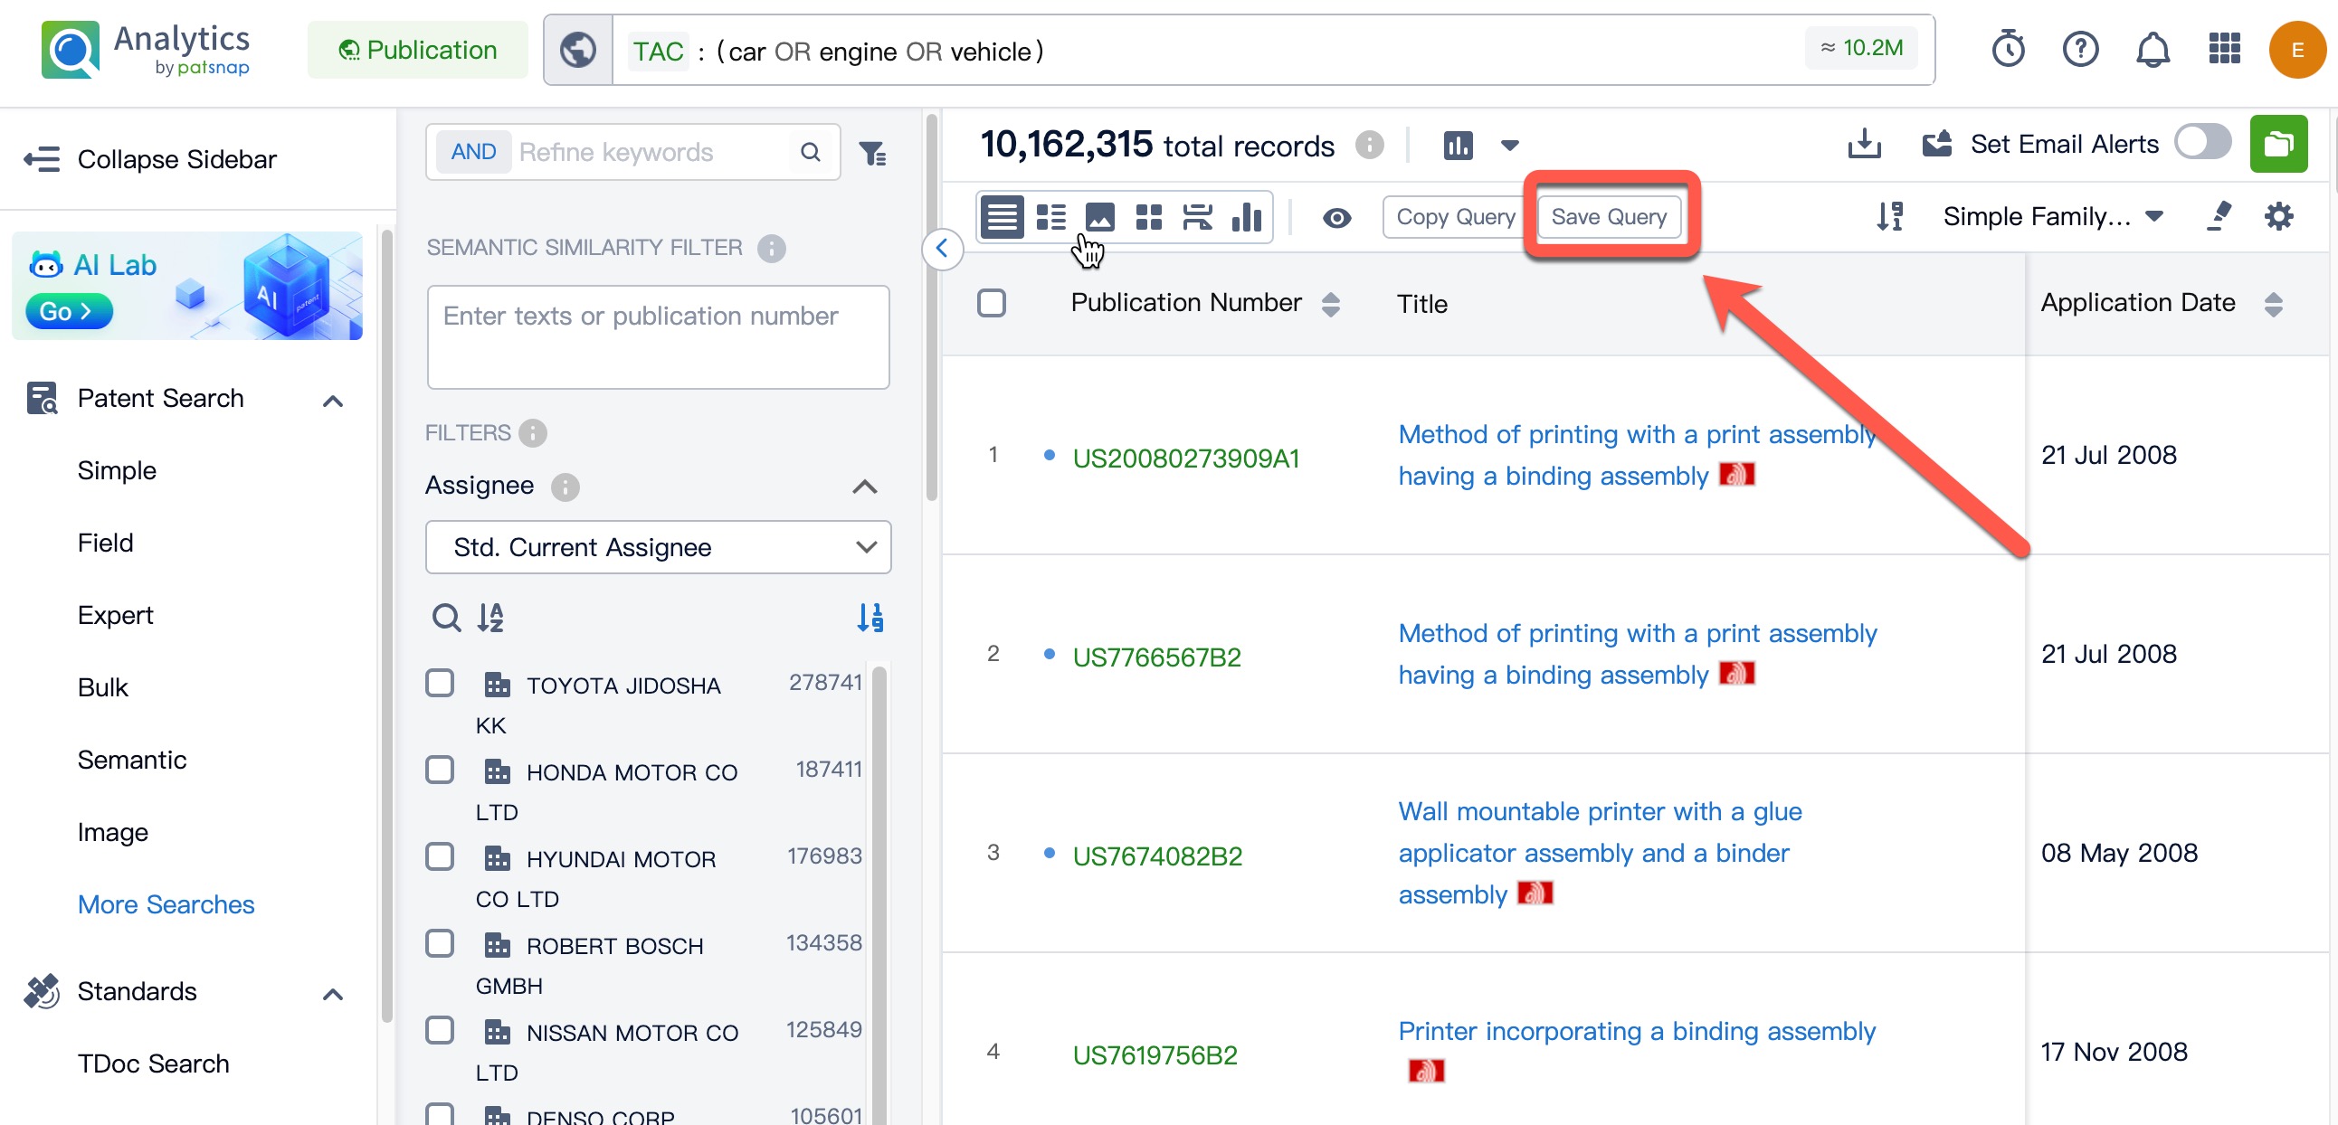This screenshot has height=1125, width=2338.
Task: Open the notifications bell
Action: click(2152, 49)
